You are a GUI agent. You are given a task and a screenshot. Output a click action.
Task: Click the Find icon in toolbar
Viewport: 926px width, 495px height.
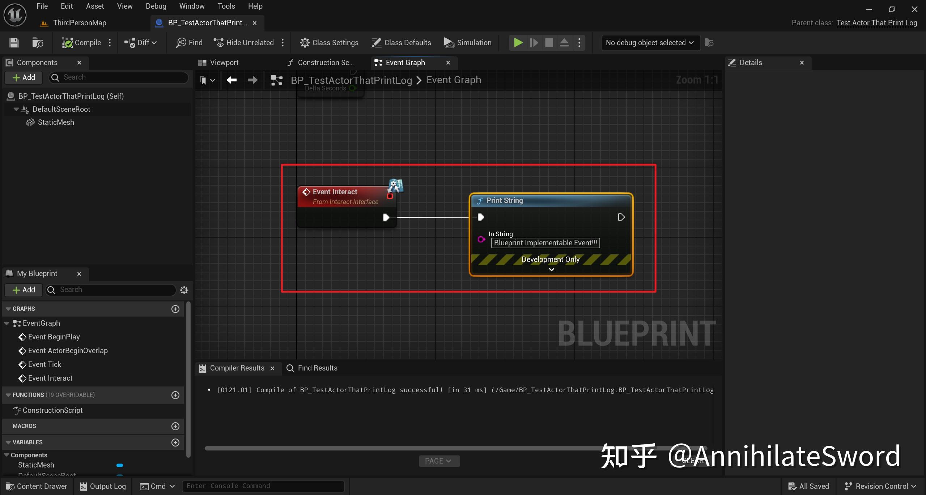pos(189,43)
